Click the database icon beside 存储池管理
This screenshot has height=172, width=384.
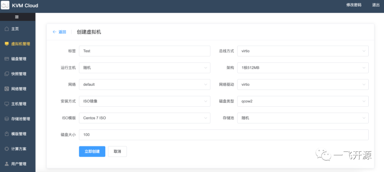point(7,119)
